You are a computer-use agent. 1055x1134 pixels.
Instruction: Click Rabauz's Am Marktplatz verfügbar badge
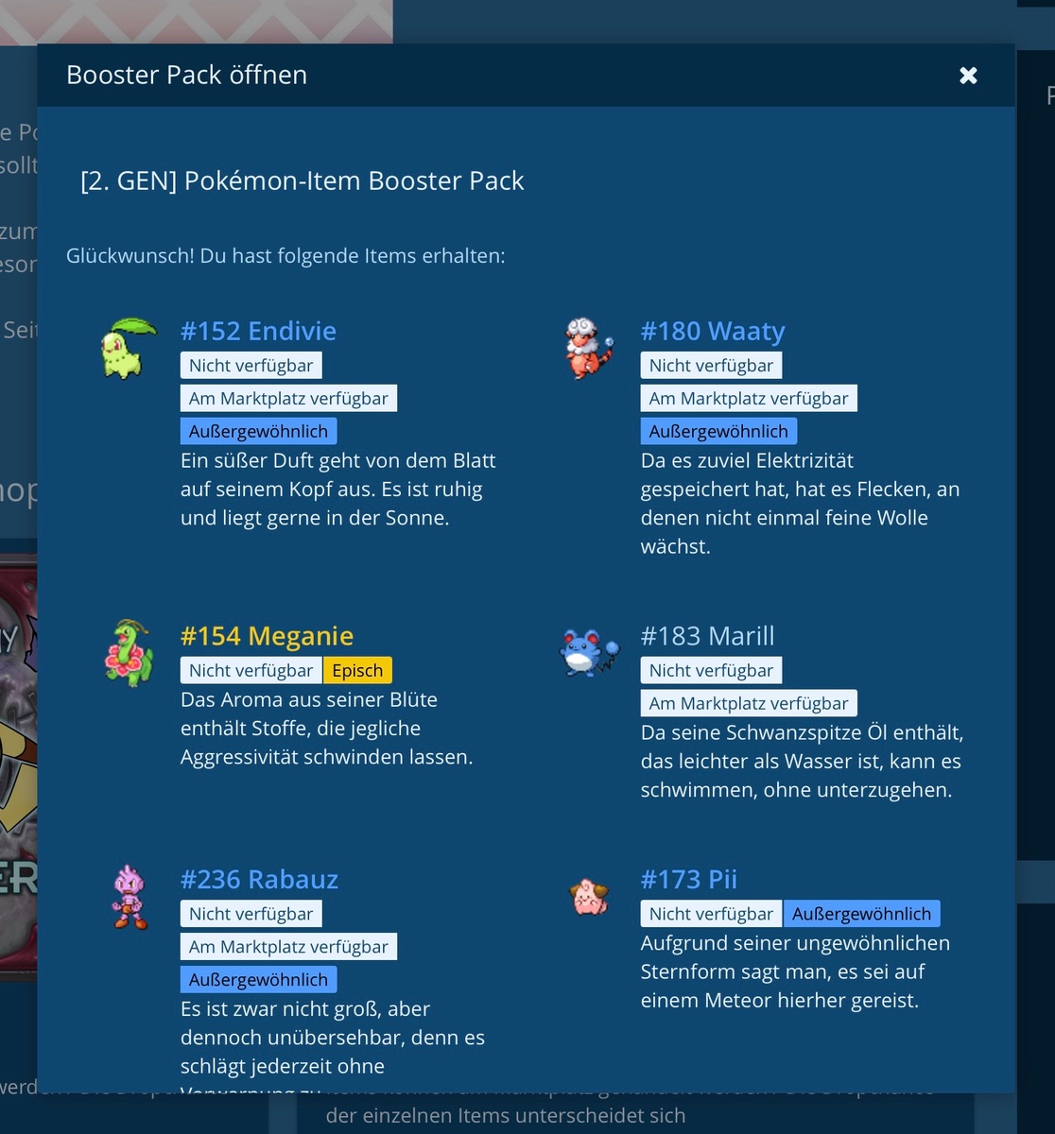click(288, 948)
